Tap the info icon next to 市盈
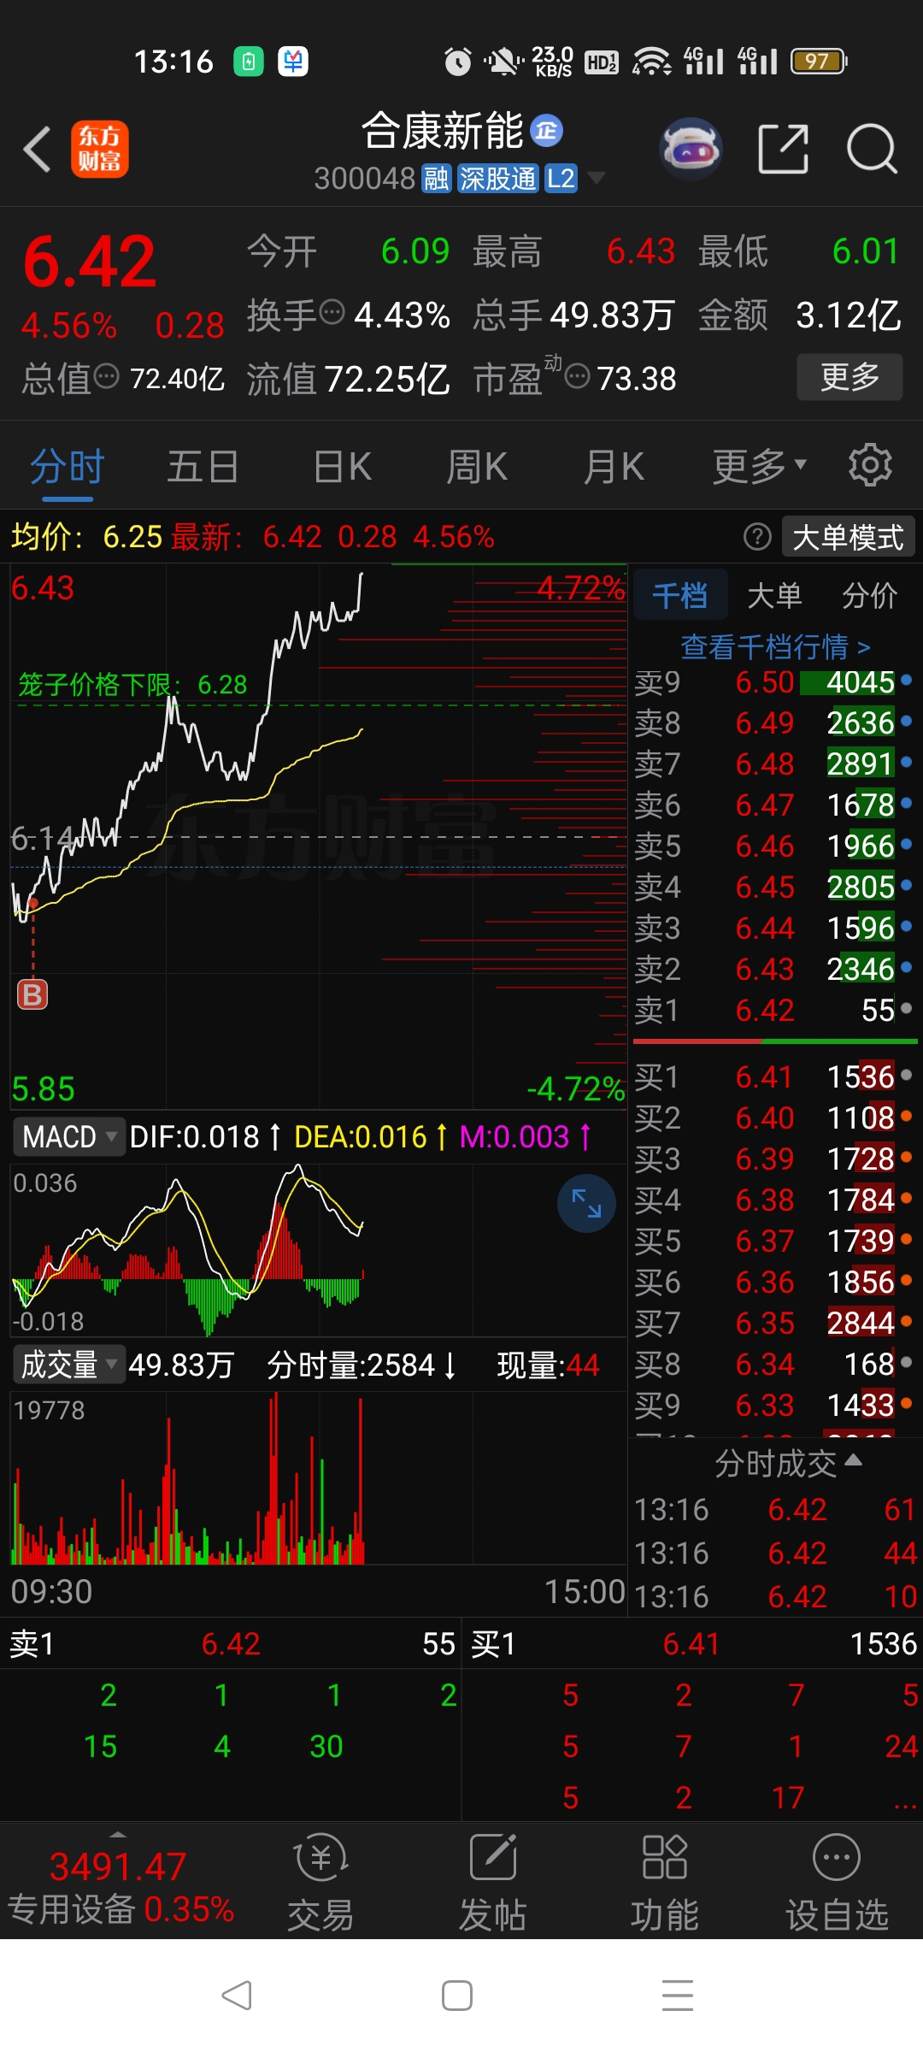Screen dimensions: 923x2052 tap(578, 375)
